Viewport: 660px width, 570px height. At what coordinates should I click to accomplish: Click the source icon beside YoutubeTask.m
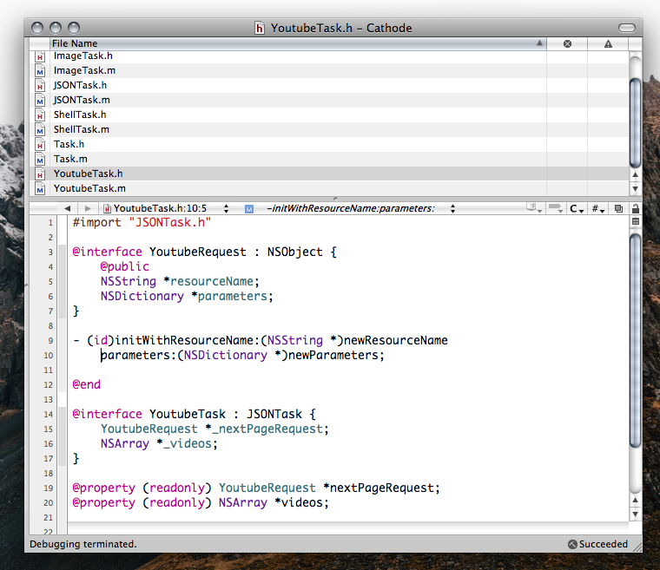point(40,189)
